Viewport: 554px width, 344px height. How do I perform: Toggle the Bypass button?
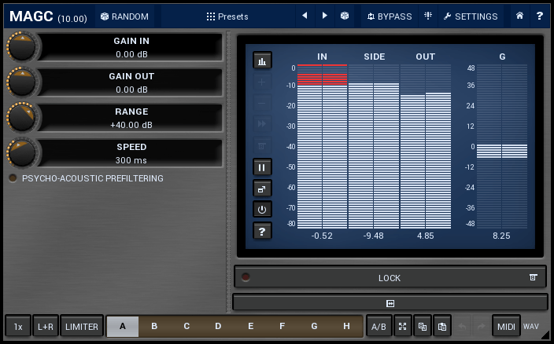point(389,16)
